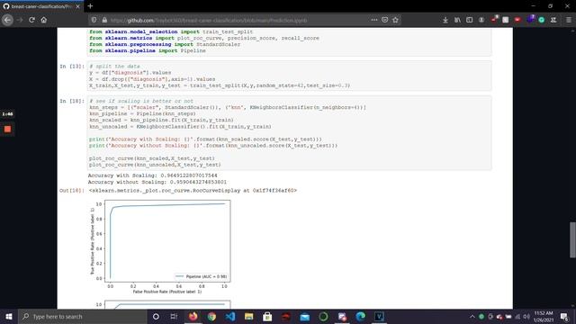Viewport: 576px width, 324px height.
Task: Open the page actions three-dot menu
Action: pos(374,20)
